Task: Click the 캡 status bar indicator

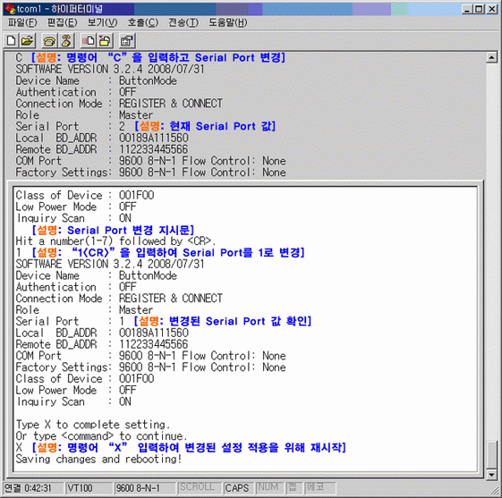Action: [293, 488]
